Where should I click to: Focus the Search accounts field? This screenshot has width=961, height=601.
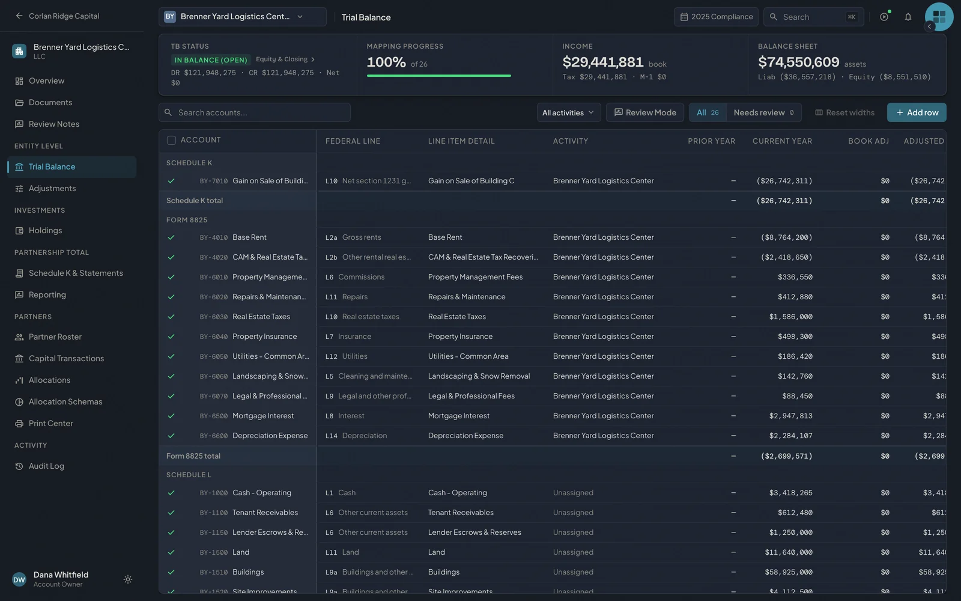(255, 112)
